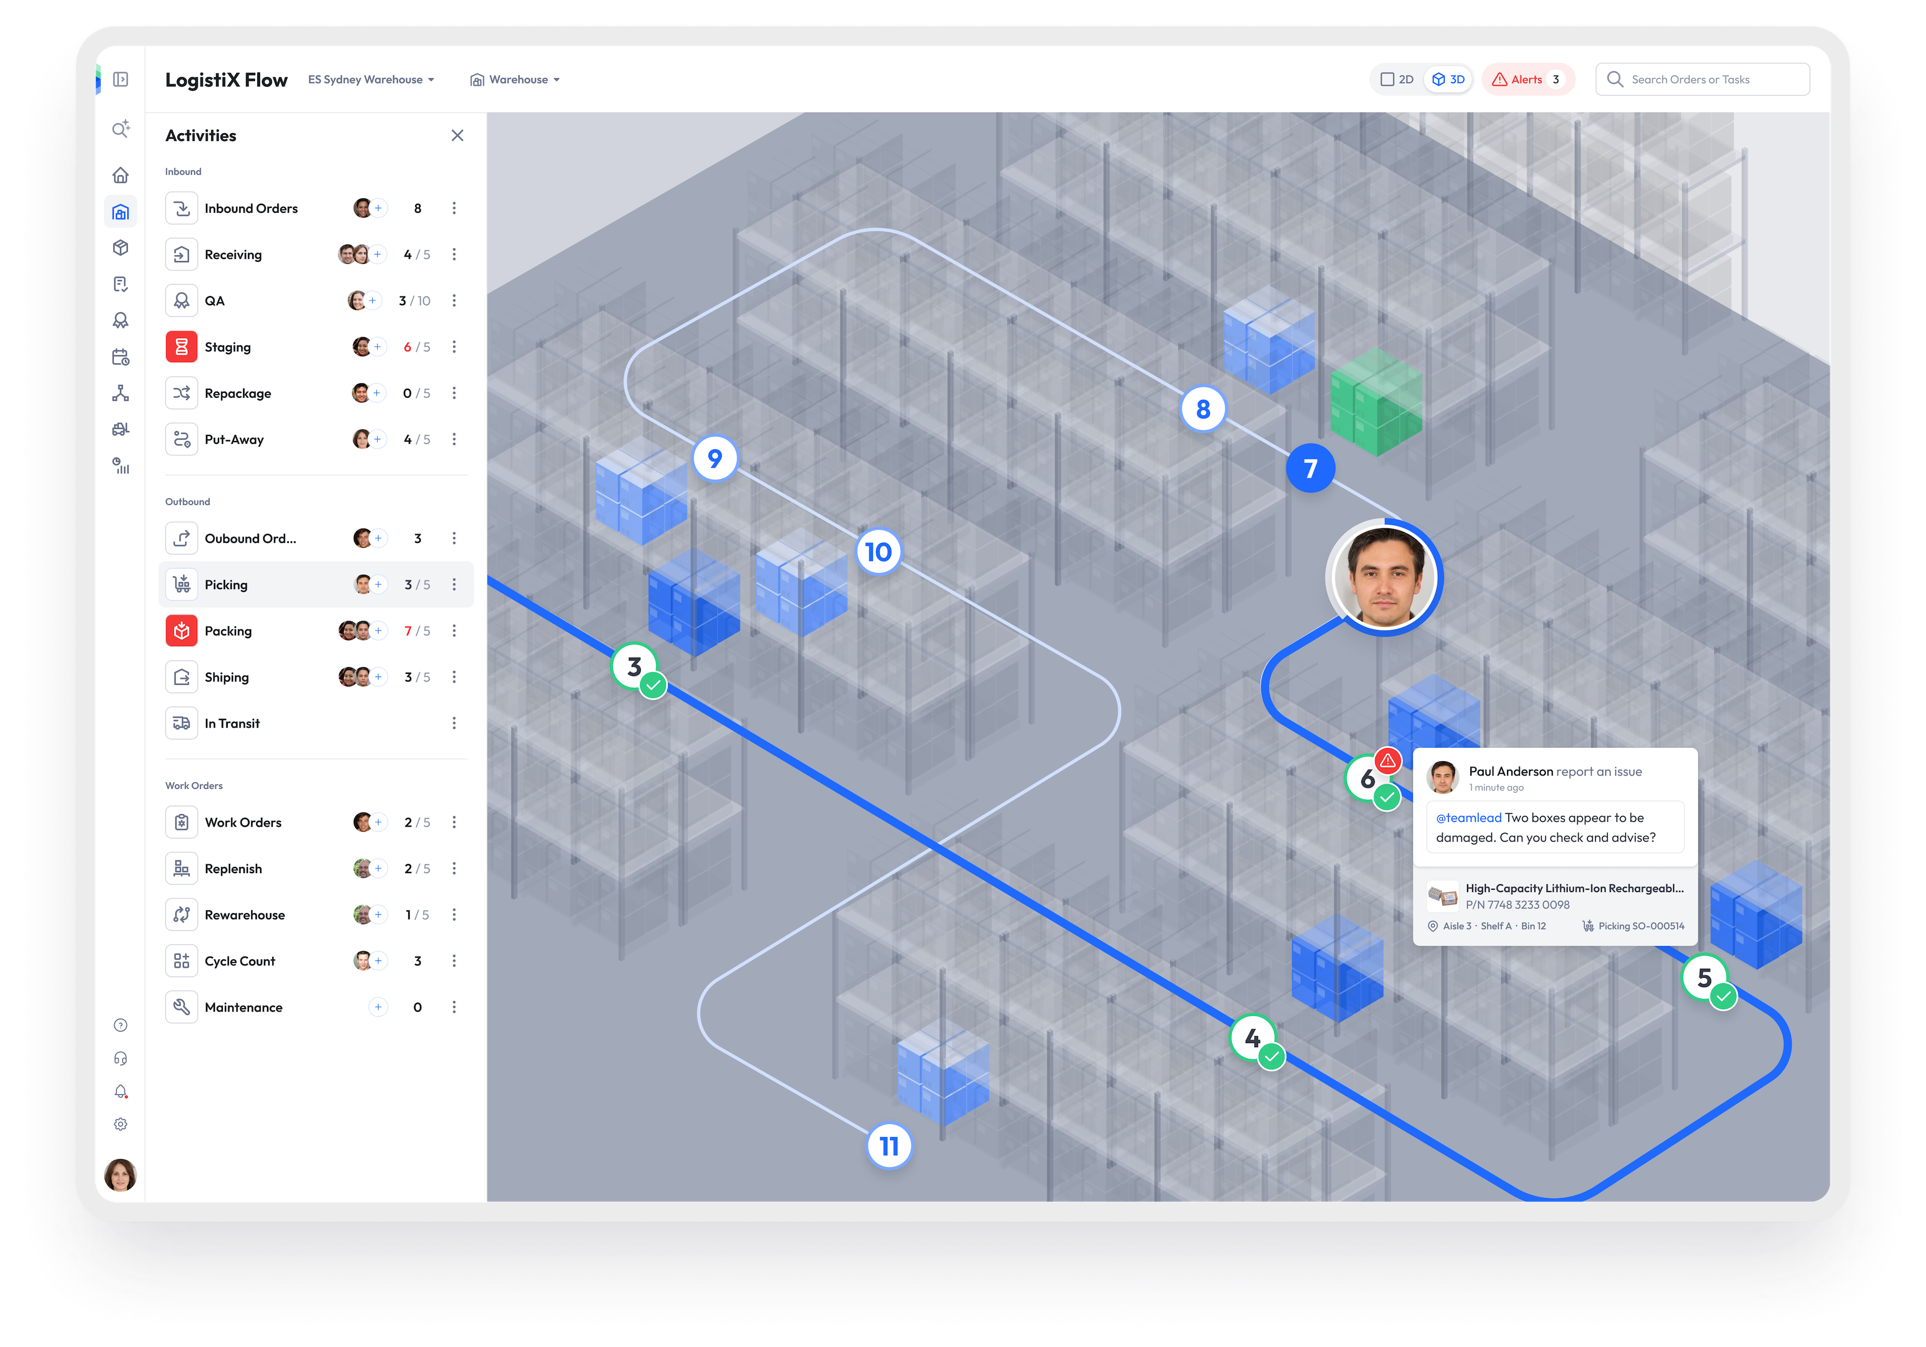The height and width of the screenshot is (1347, 1926).
Task: Switch the map view to 2D
Action: point(1396,79)
